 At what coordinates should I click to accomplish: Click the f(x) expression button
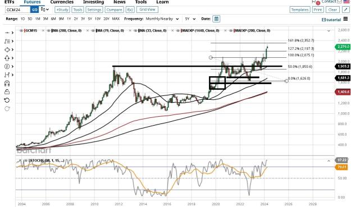(x=130, y=10)
